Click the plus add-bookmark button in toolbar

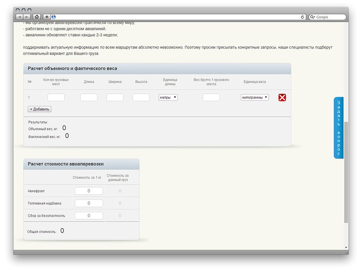click(x=47, y=17)
